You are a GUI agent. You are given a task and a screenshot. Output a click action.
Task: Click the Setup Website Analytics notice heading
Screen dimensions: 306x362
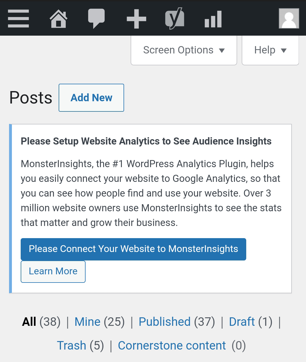(146, 141)
